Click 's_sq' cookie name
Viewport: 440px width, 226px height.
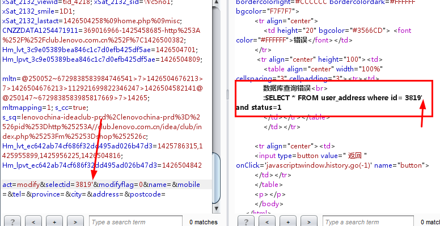click(x=10, y=117)
